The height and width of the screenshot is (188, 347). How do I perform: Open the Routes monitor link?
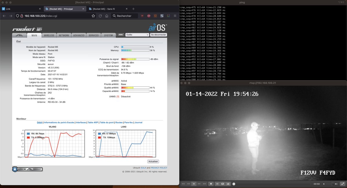(119, 122)
